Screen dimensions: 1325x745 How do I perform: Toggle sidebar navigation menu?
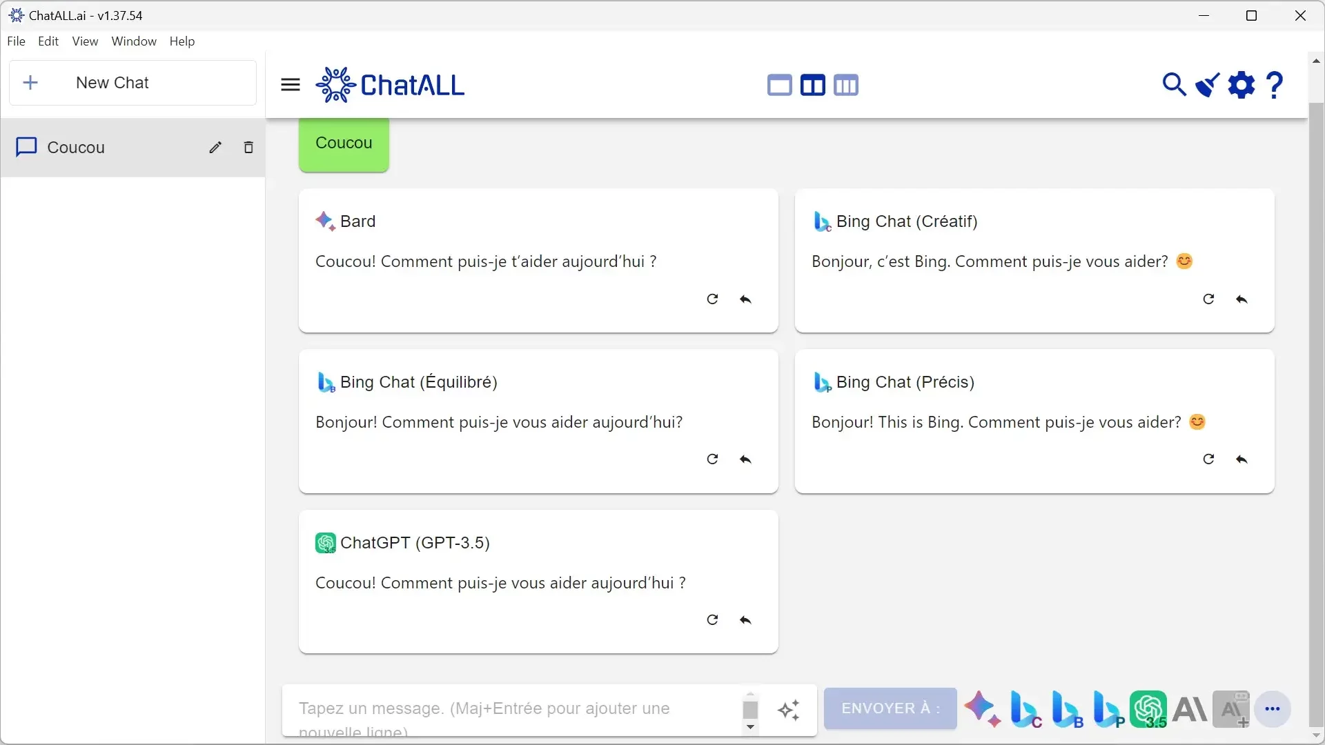pos(289,85)
